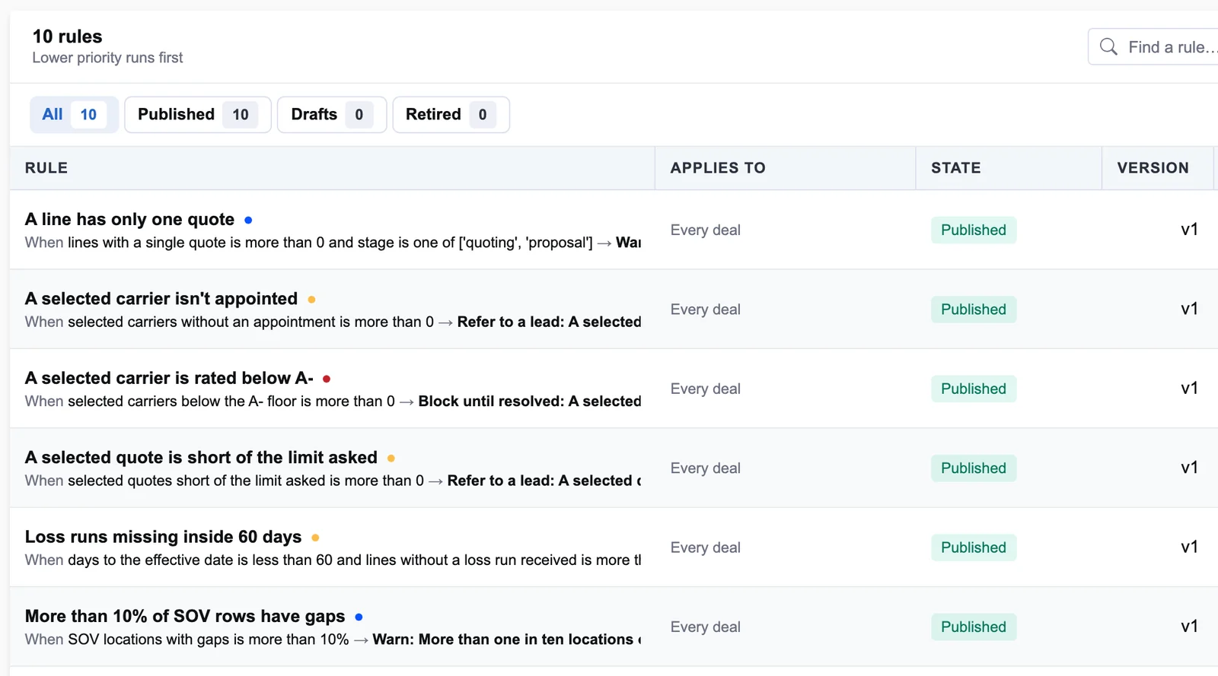This screenshot has height=676, width=1218.
Task: Click Published badge for 'carrier isn't appointed' rule
Action: coord(974,309)
